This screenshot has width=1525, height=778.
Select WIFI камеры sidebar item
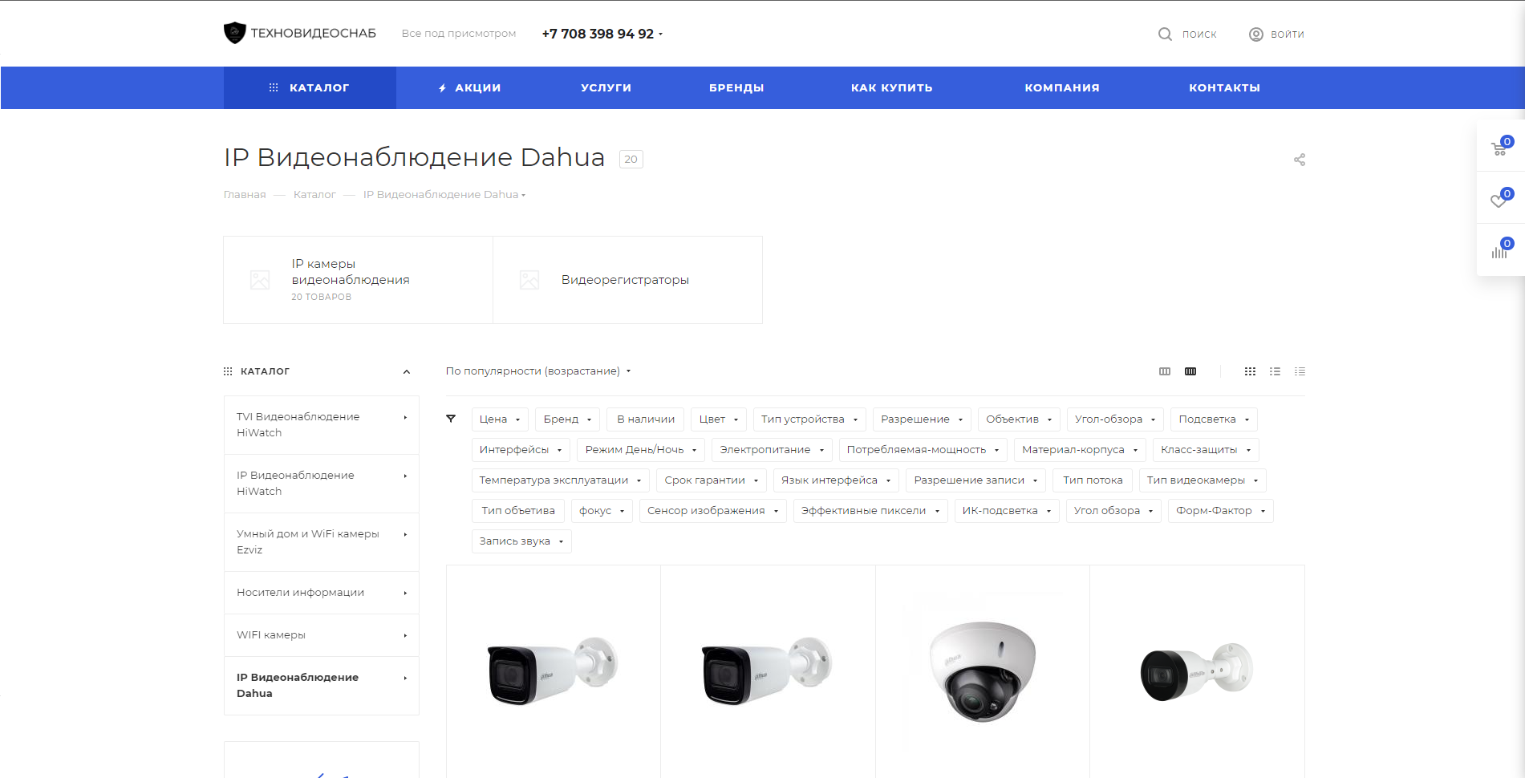point(322,635)
